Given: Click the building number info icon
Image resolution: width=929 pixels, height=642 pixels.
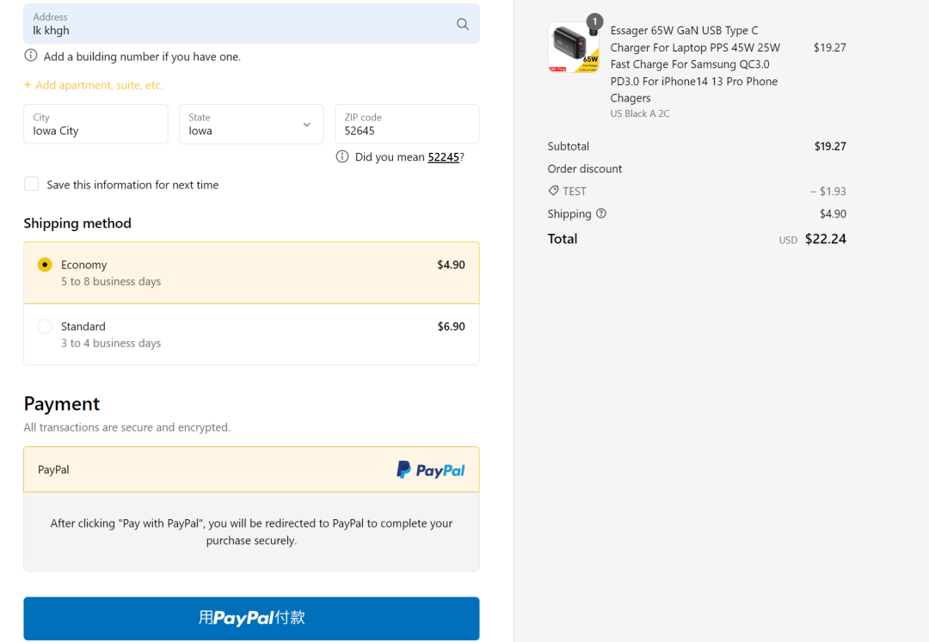Looking at the screenshot, I should [x=31, y=56].
